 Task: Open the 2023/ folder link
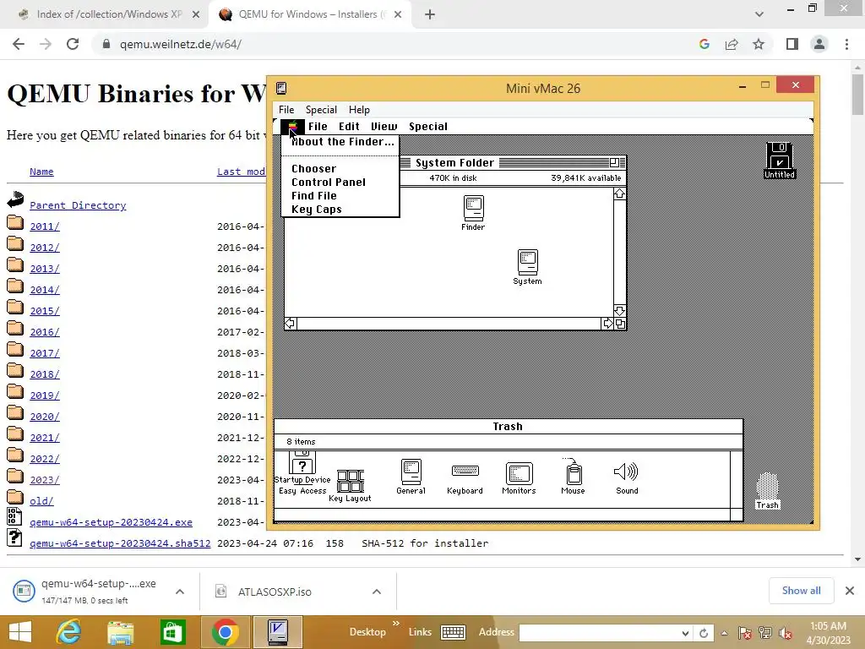click(x=45, y=480)
